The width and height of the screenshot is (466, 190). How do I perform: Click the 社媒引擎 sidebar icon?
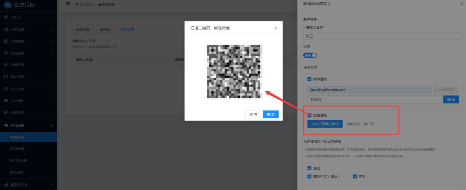6,112
